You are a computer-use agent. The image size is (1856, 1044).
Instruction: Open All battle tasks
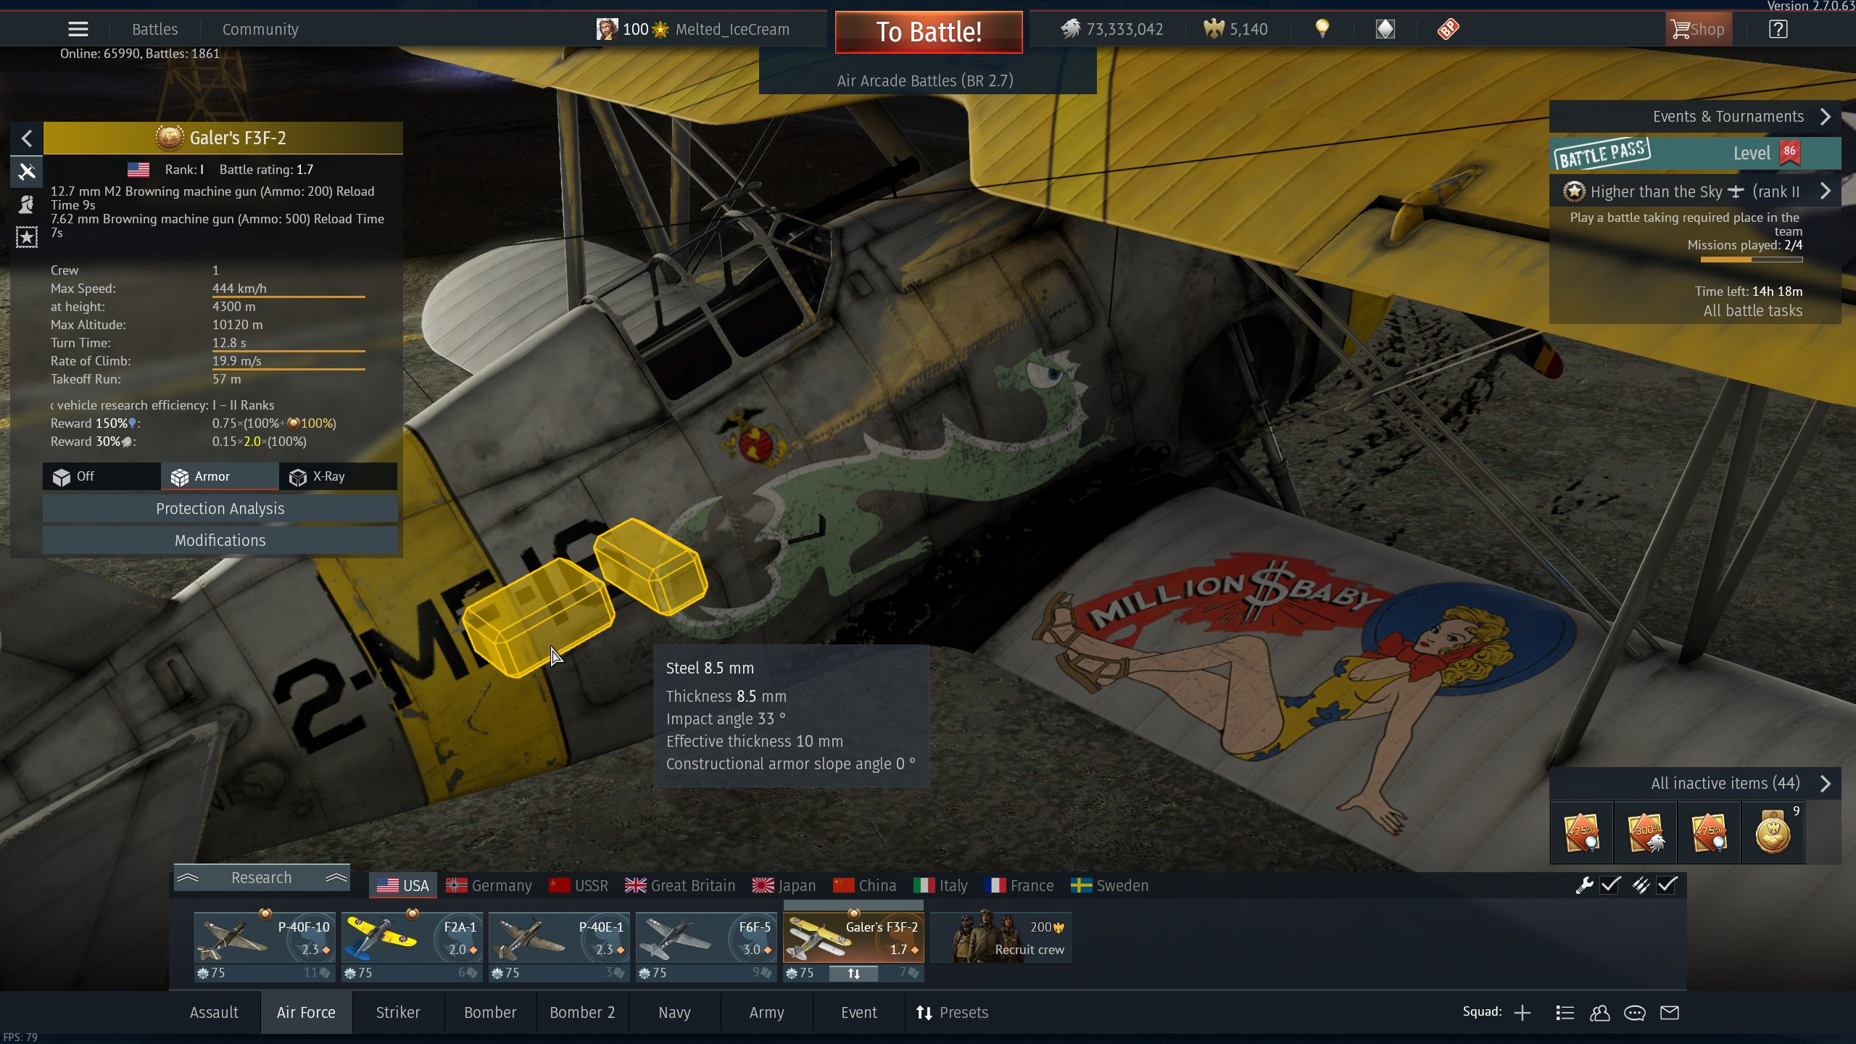1752,310
